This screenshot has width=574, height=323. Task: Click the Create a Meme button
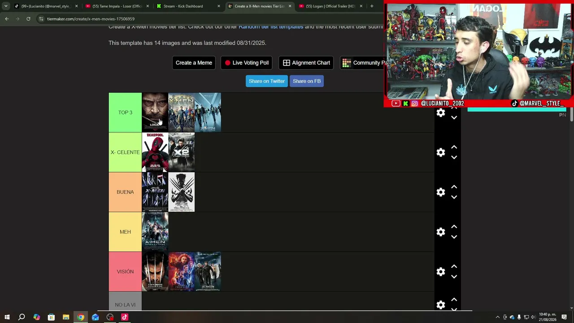(194, 63)
